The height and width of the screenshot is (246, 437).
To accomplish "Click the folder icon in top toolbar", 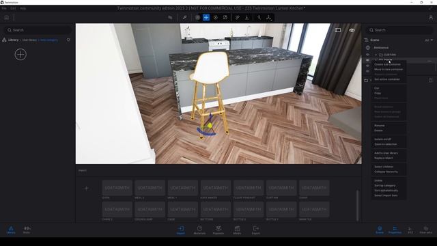I will (170, 18).
